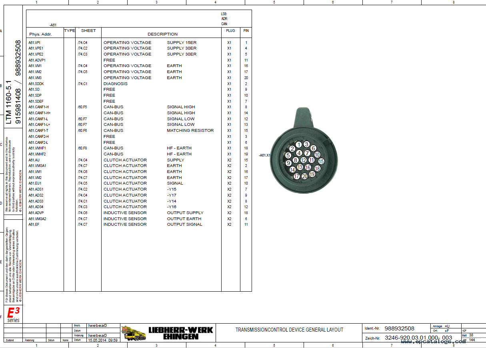
Task: Click the DESCRIPTION column header
Action: click(x=162, y=34)
